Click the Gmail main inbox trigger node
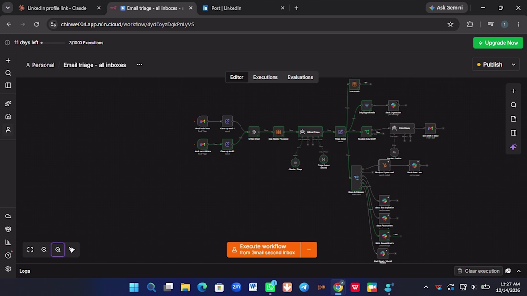Screen dimensions: 527x296 [x=203, y=121]
